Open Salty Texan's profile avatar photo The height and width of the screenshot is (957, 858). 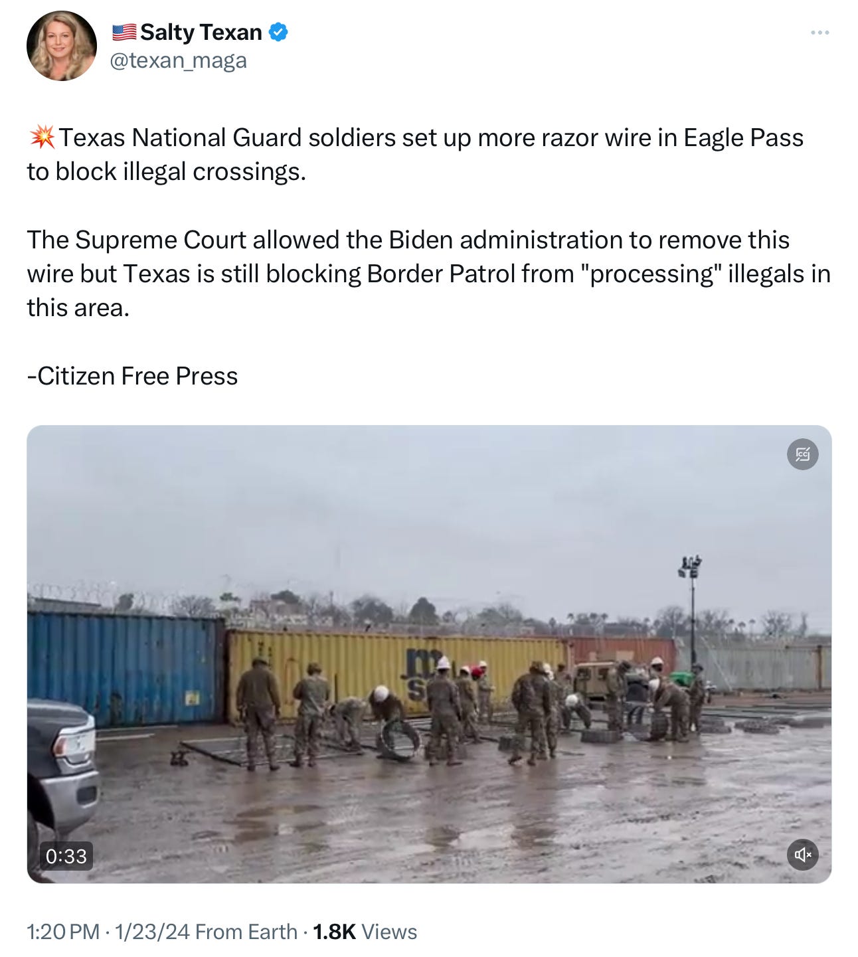tap(62, 46)
